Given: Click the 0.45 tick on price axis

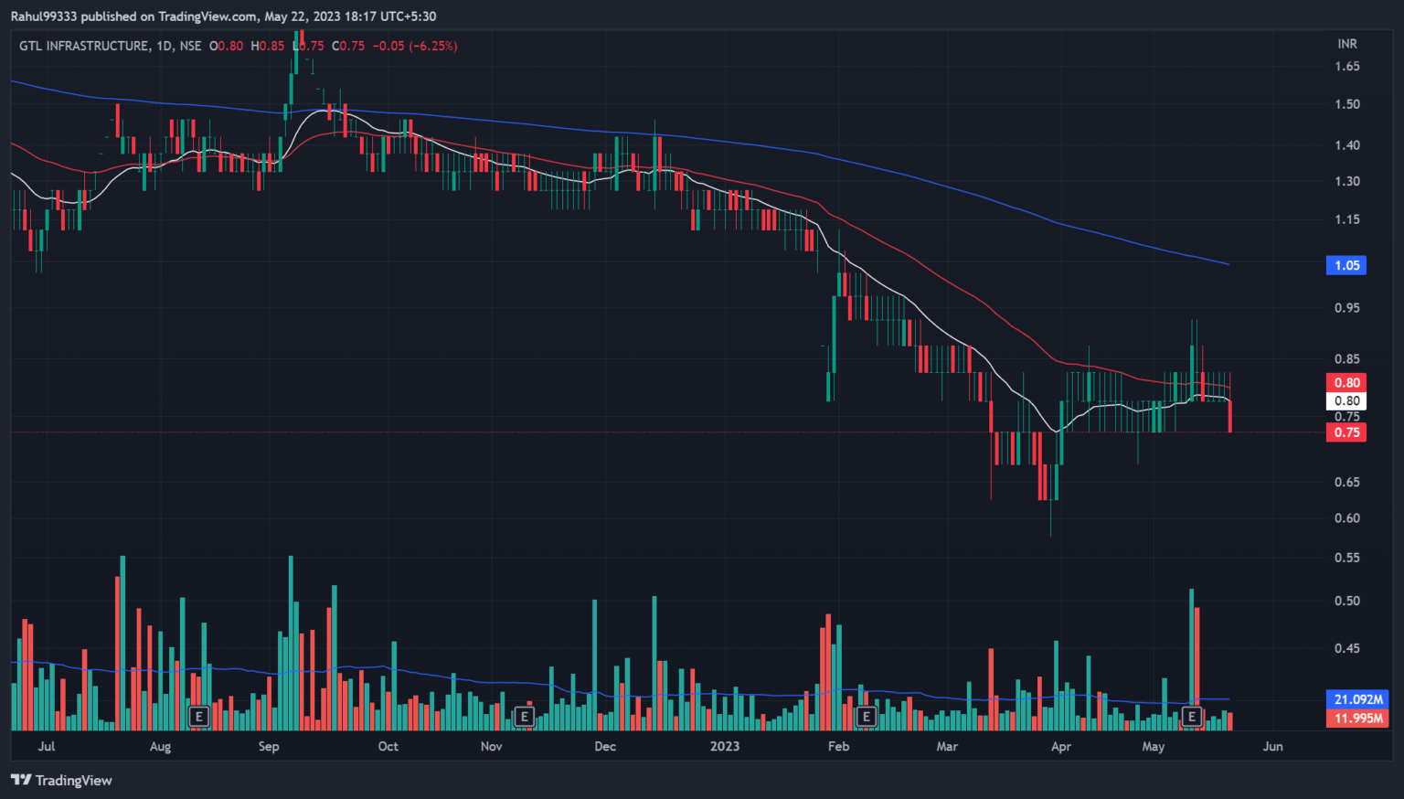Looking at the screenshot, I should pos(1346,648).
